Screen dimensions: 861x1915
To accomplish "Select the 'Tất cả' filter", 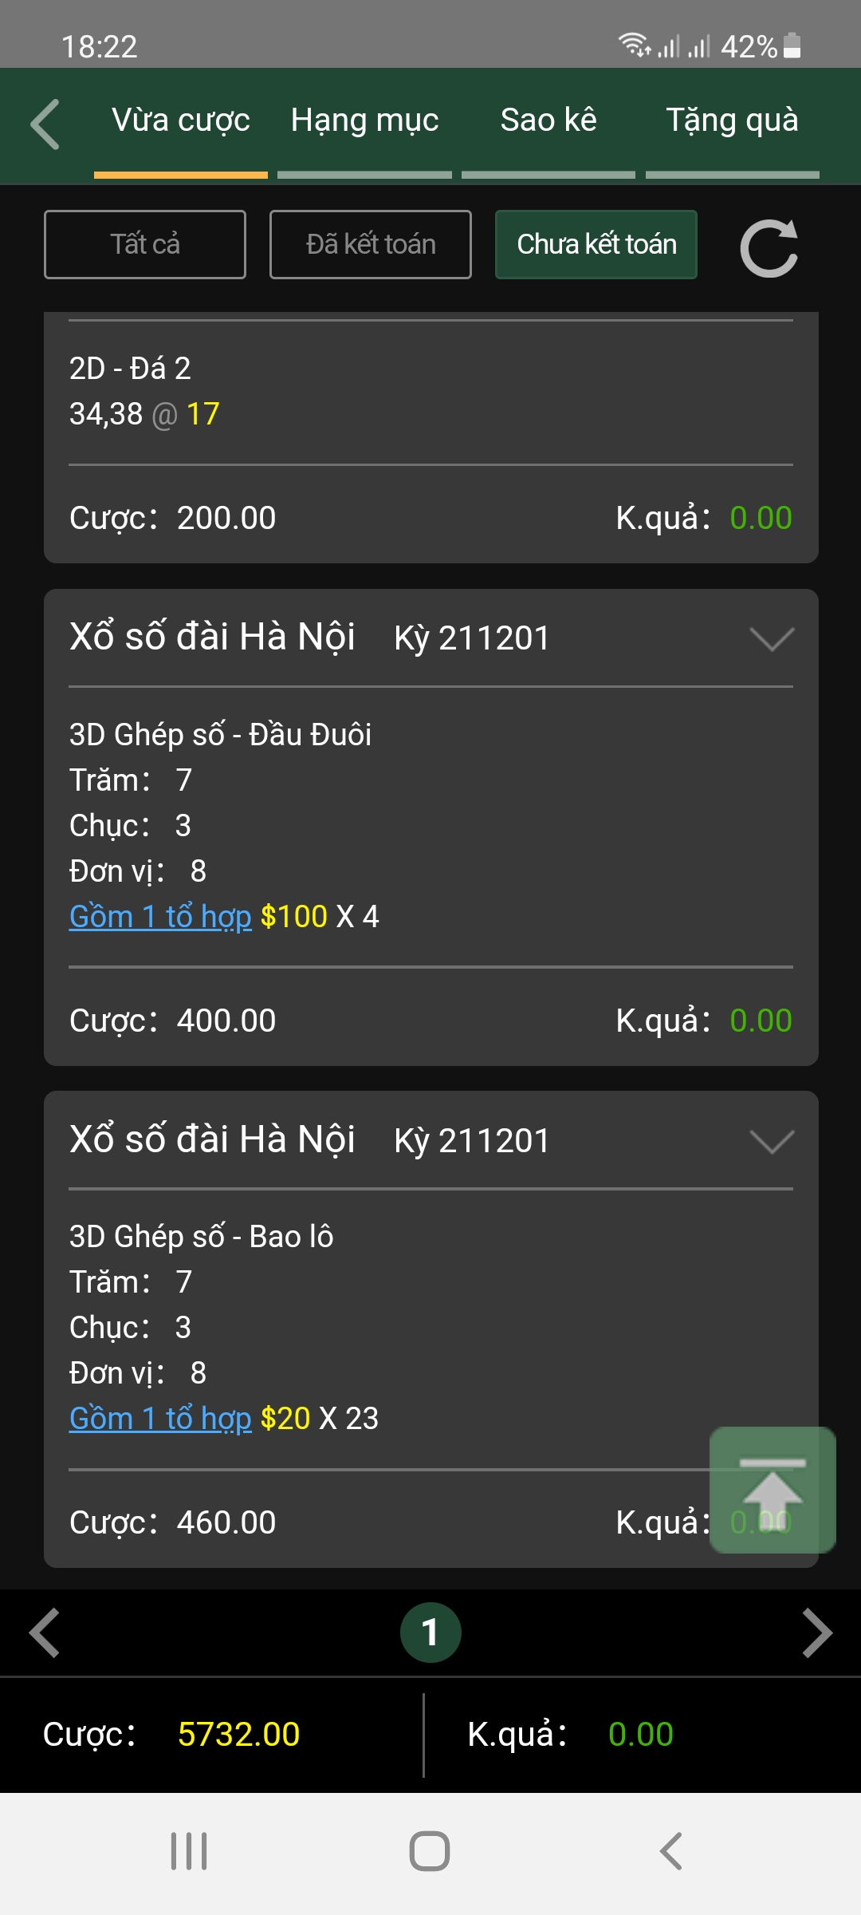I will (145, 244).
